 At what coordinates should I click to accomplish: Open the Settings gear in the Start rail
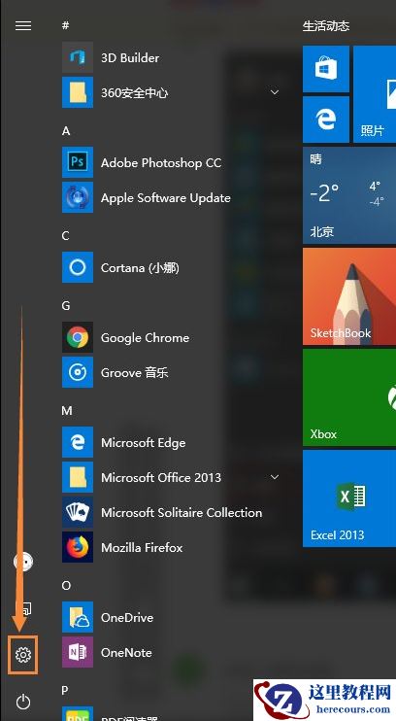click(x=23, y=654)
